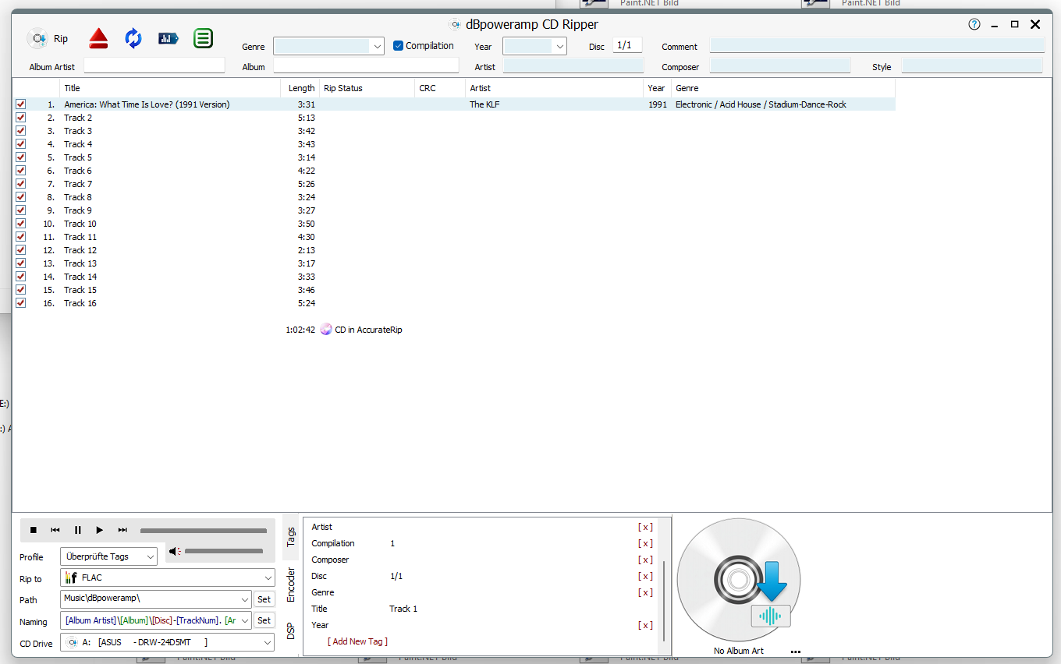
Task: Click the Comment input field
Action: [x=877, y=46]
